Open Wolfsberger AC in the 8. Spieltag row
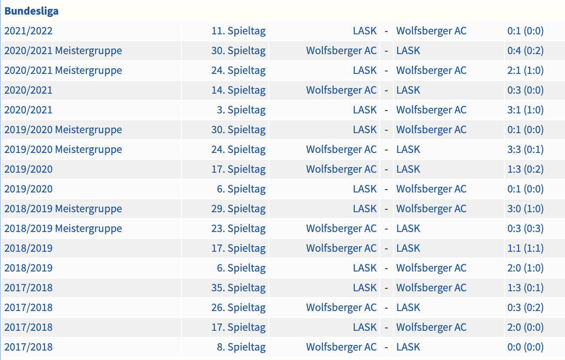 tap(341, 347)
